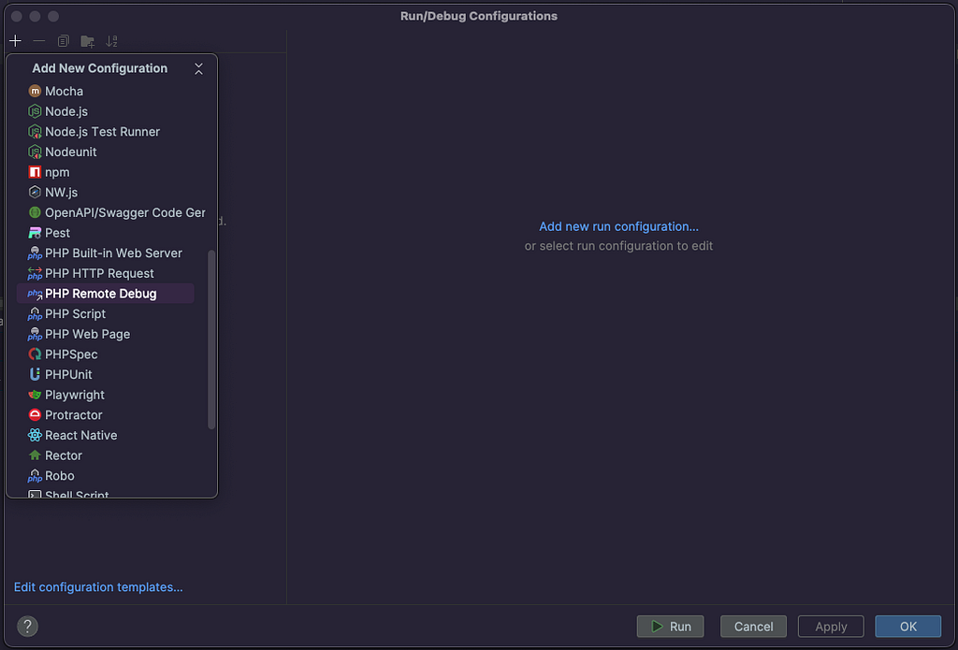Click the PHPUnit icon
958x650 pixels.
(35, 374)
